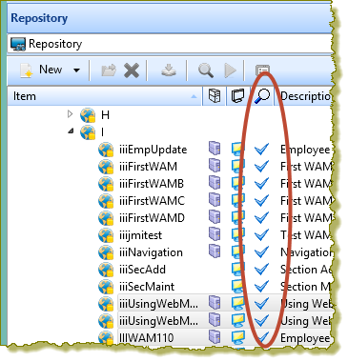Sort by the server column header icon
The width and height of the screenshot is (348, 362).
tap(215, 96)
